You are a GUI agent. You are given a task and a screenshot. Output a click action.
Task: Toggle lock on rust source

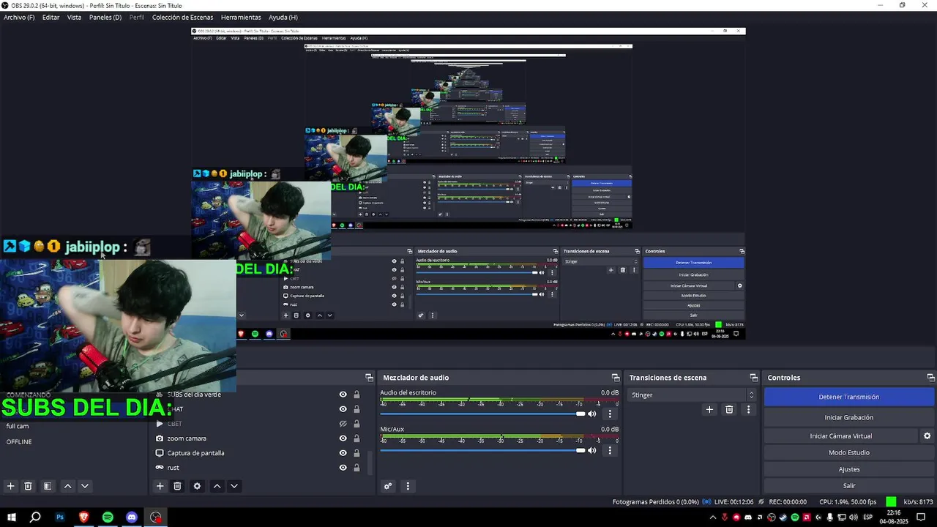point(356,468)
